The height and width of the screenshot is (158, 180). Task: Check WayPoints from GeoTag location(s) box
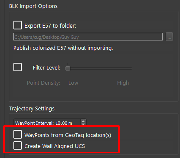[x=18, y=135]
